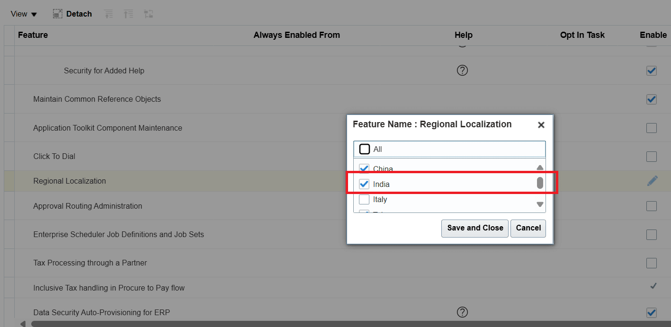Close the Regional Localization dialog
Viewport: 671px width, 327px height.
tap(541, 124)
